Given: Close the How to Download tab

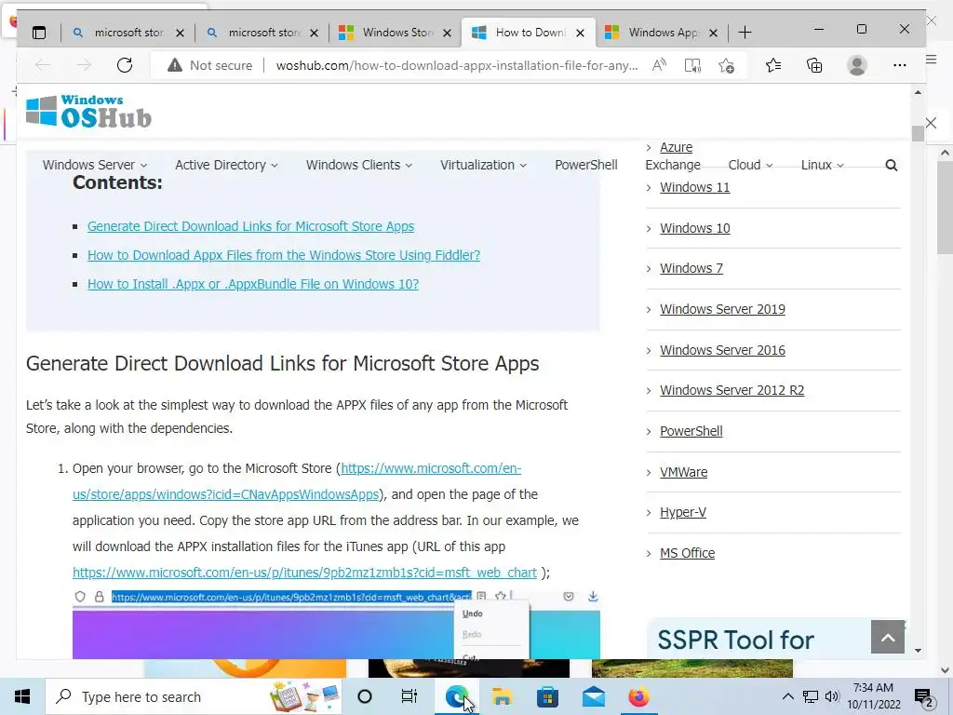Looking at the screenshot, I should pyautogui.click(x=581, y=33).
